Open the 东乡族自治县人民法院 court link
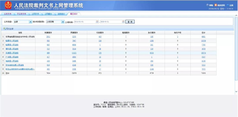 pos(15,65)
